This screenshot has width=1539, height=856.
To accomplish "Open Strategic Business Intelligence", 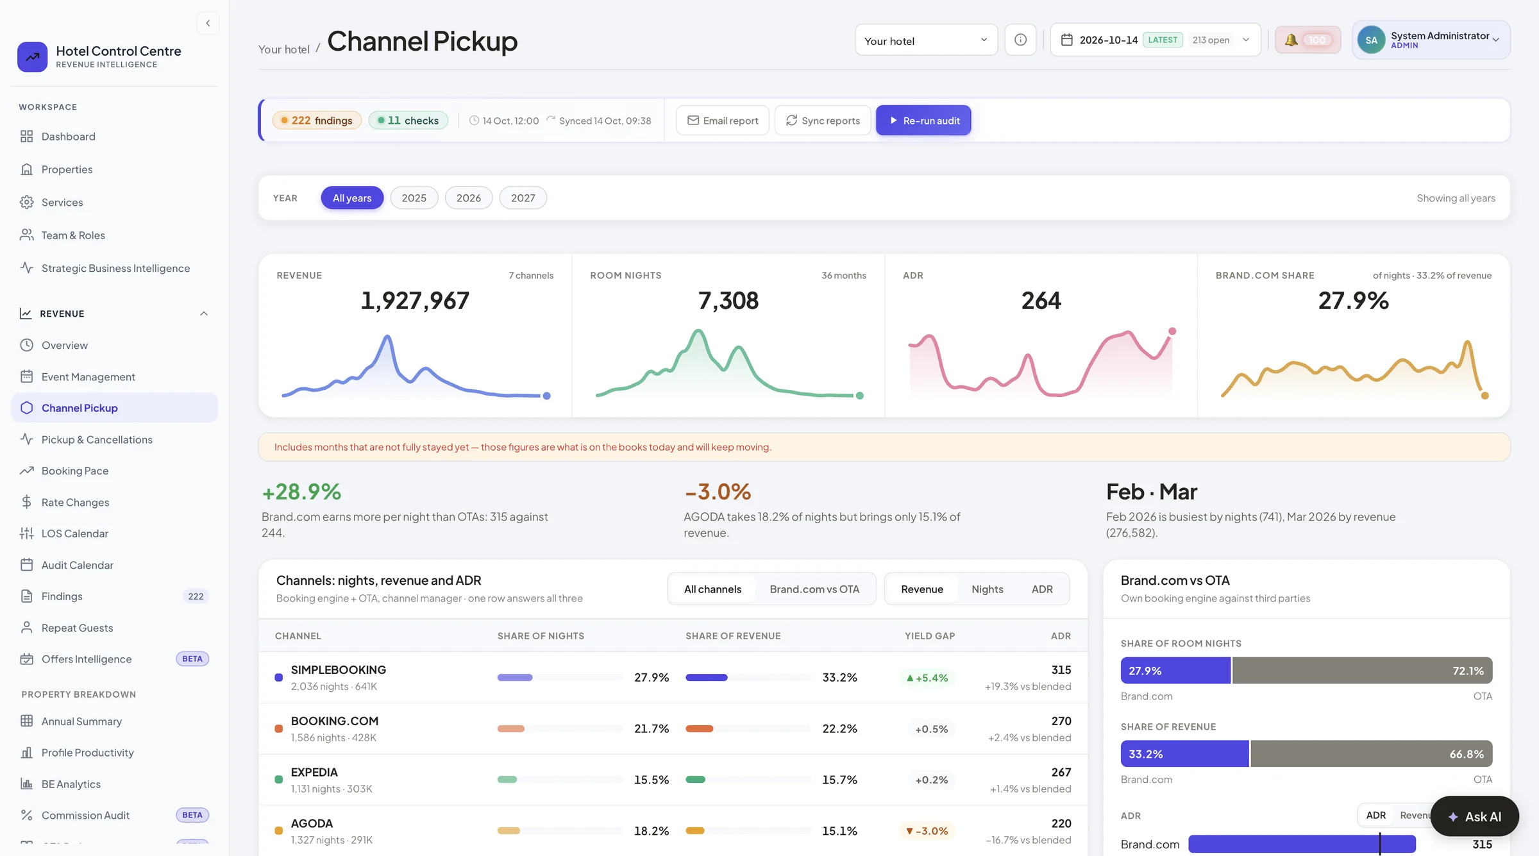I will coord(114,268).
